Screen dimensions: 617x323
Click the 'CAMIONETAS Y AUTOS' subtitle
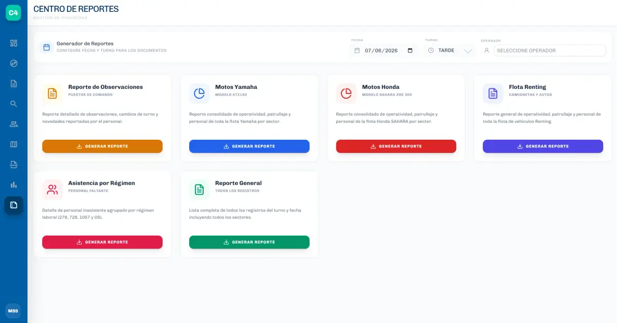[x=530, y=94]
